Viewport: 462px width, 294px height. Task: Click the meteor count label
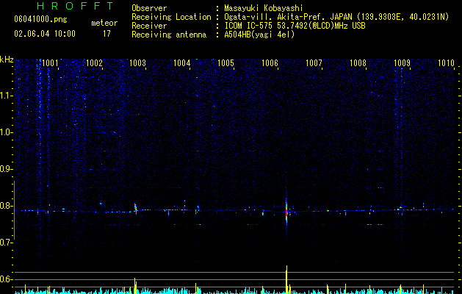(104, 23)
